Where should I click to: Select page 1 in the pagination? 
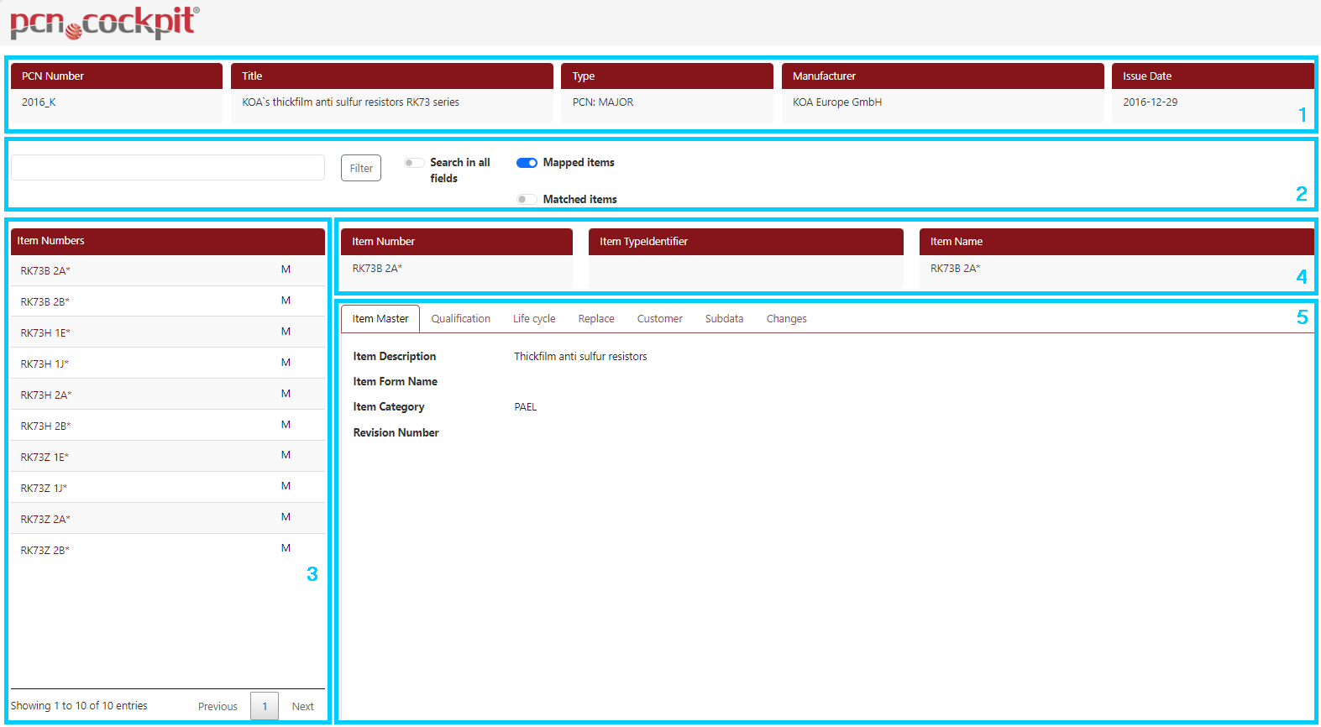point(265,707)
